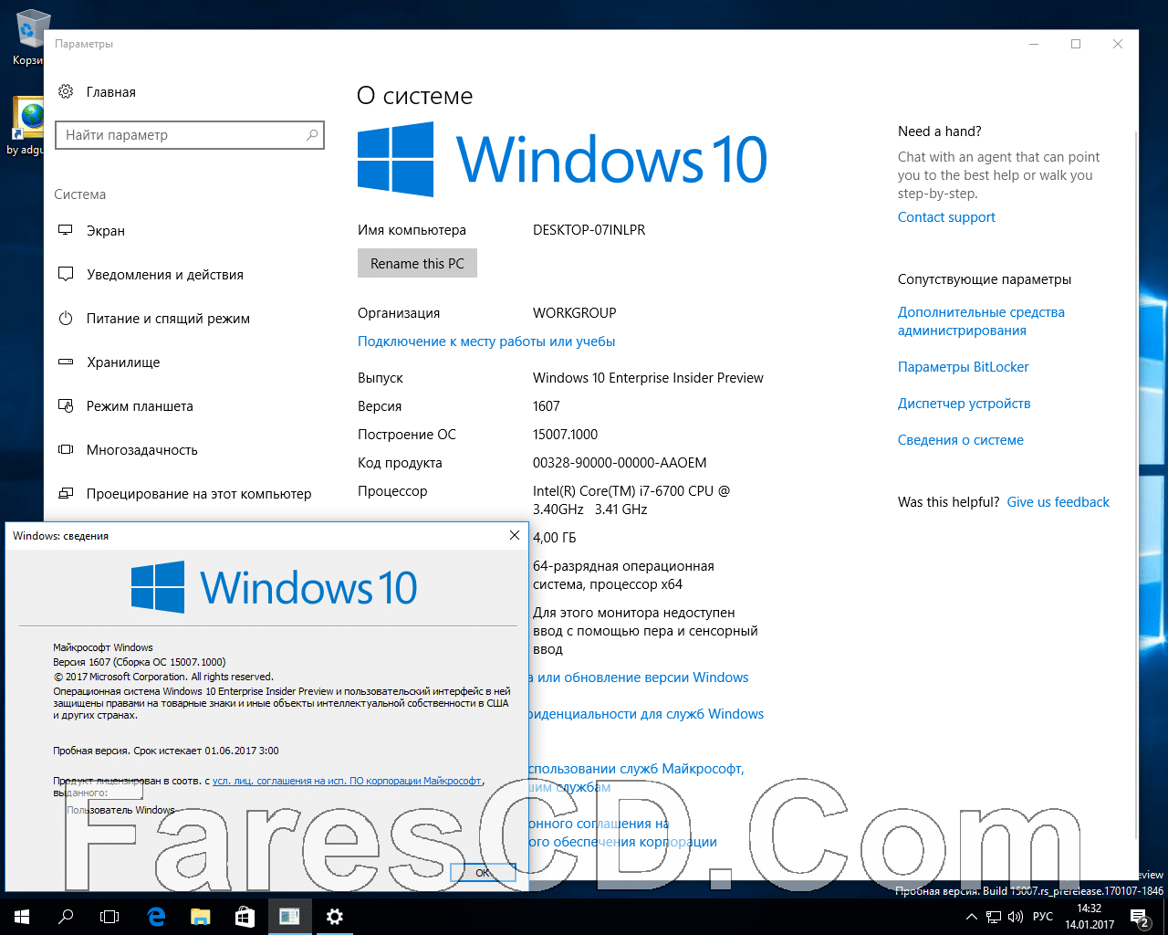Select Проецирование на этот компьютер
Viewport: 1168px width, 935px height.
199,494
